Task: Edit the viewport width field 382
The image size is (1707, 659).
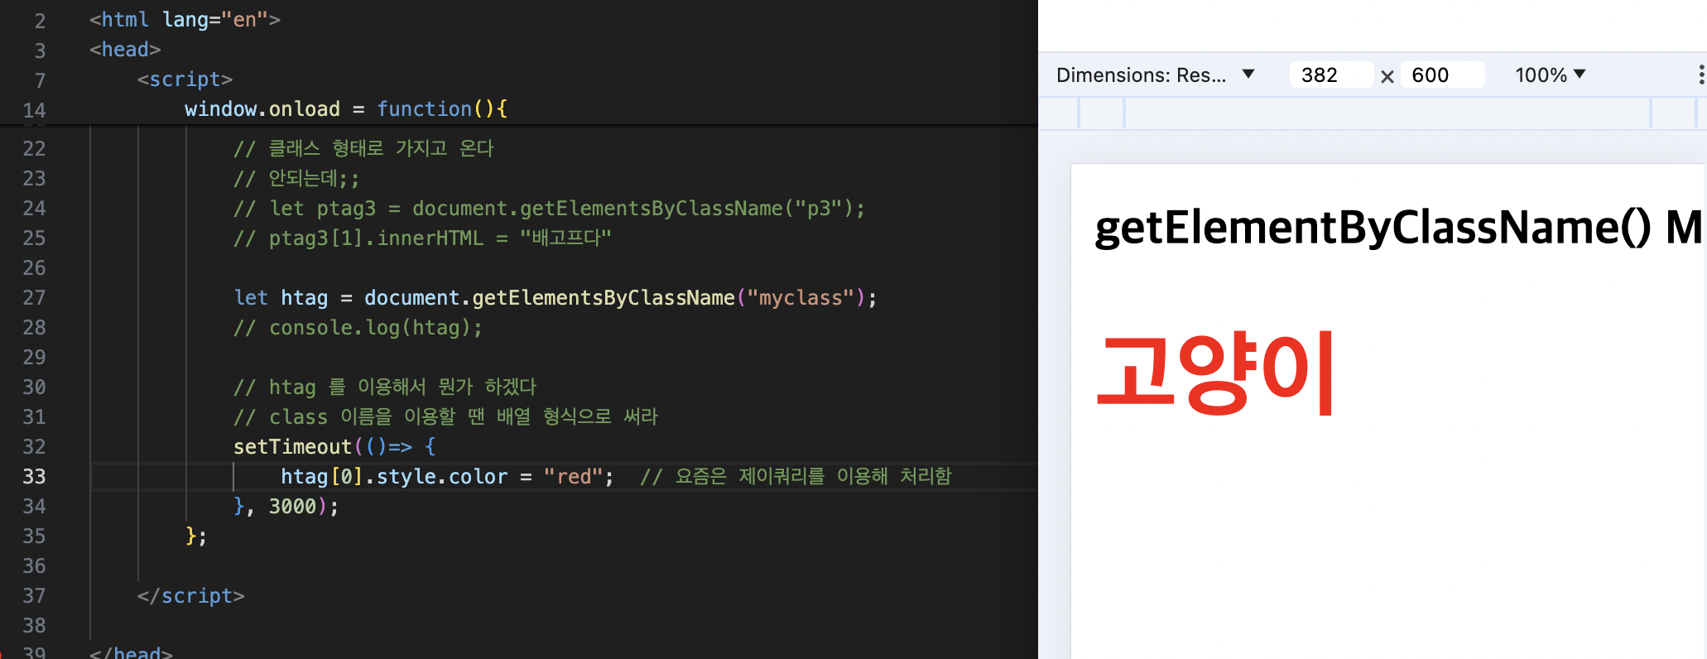Action: 1331,75
